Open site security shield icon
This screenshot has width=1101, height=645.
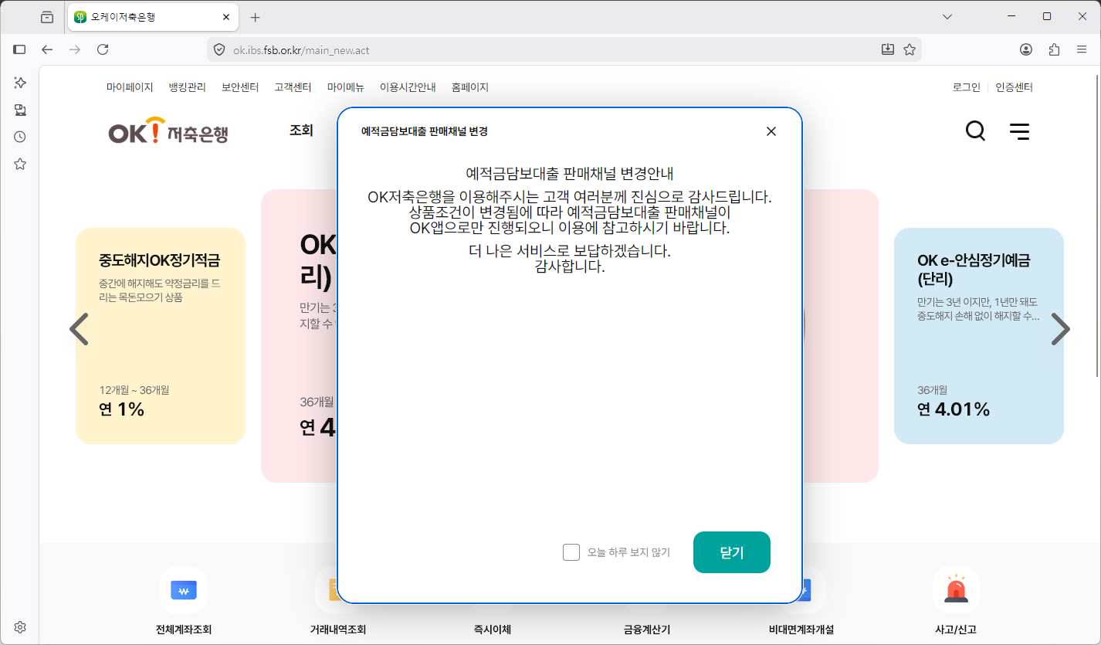(x=219, y=49)
